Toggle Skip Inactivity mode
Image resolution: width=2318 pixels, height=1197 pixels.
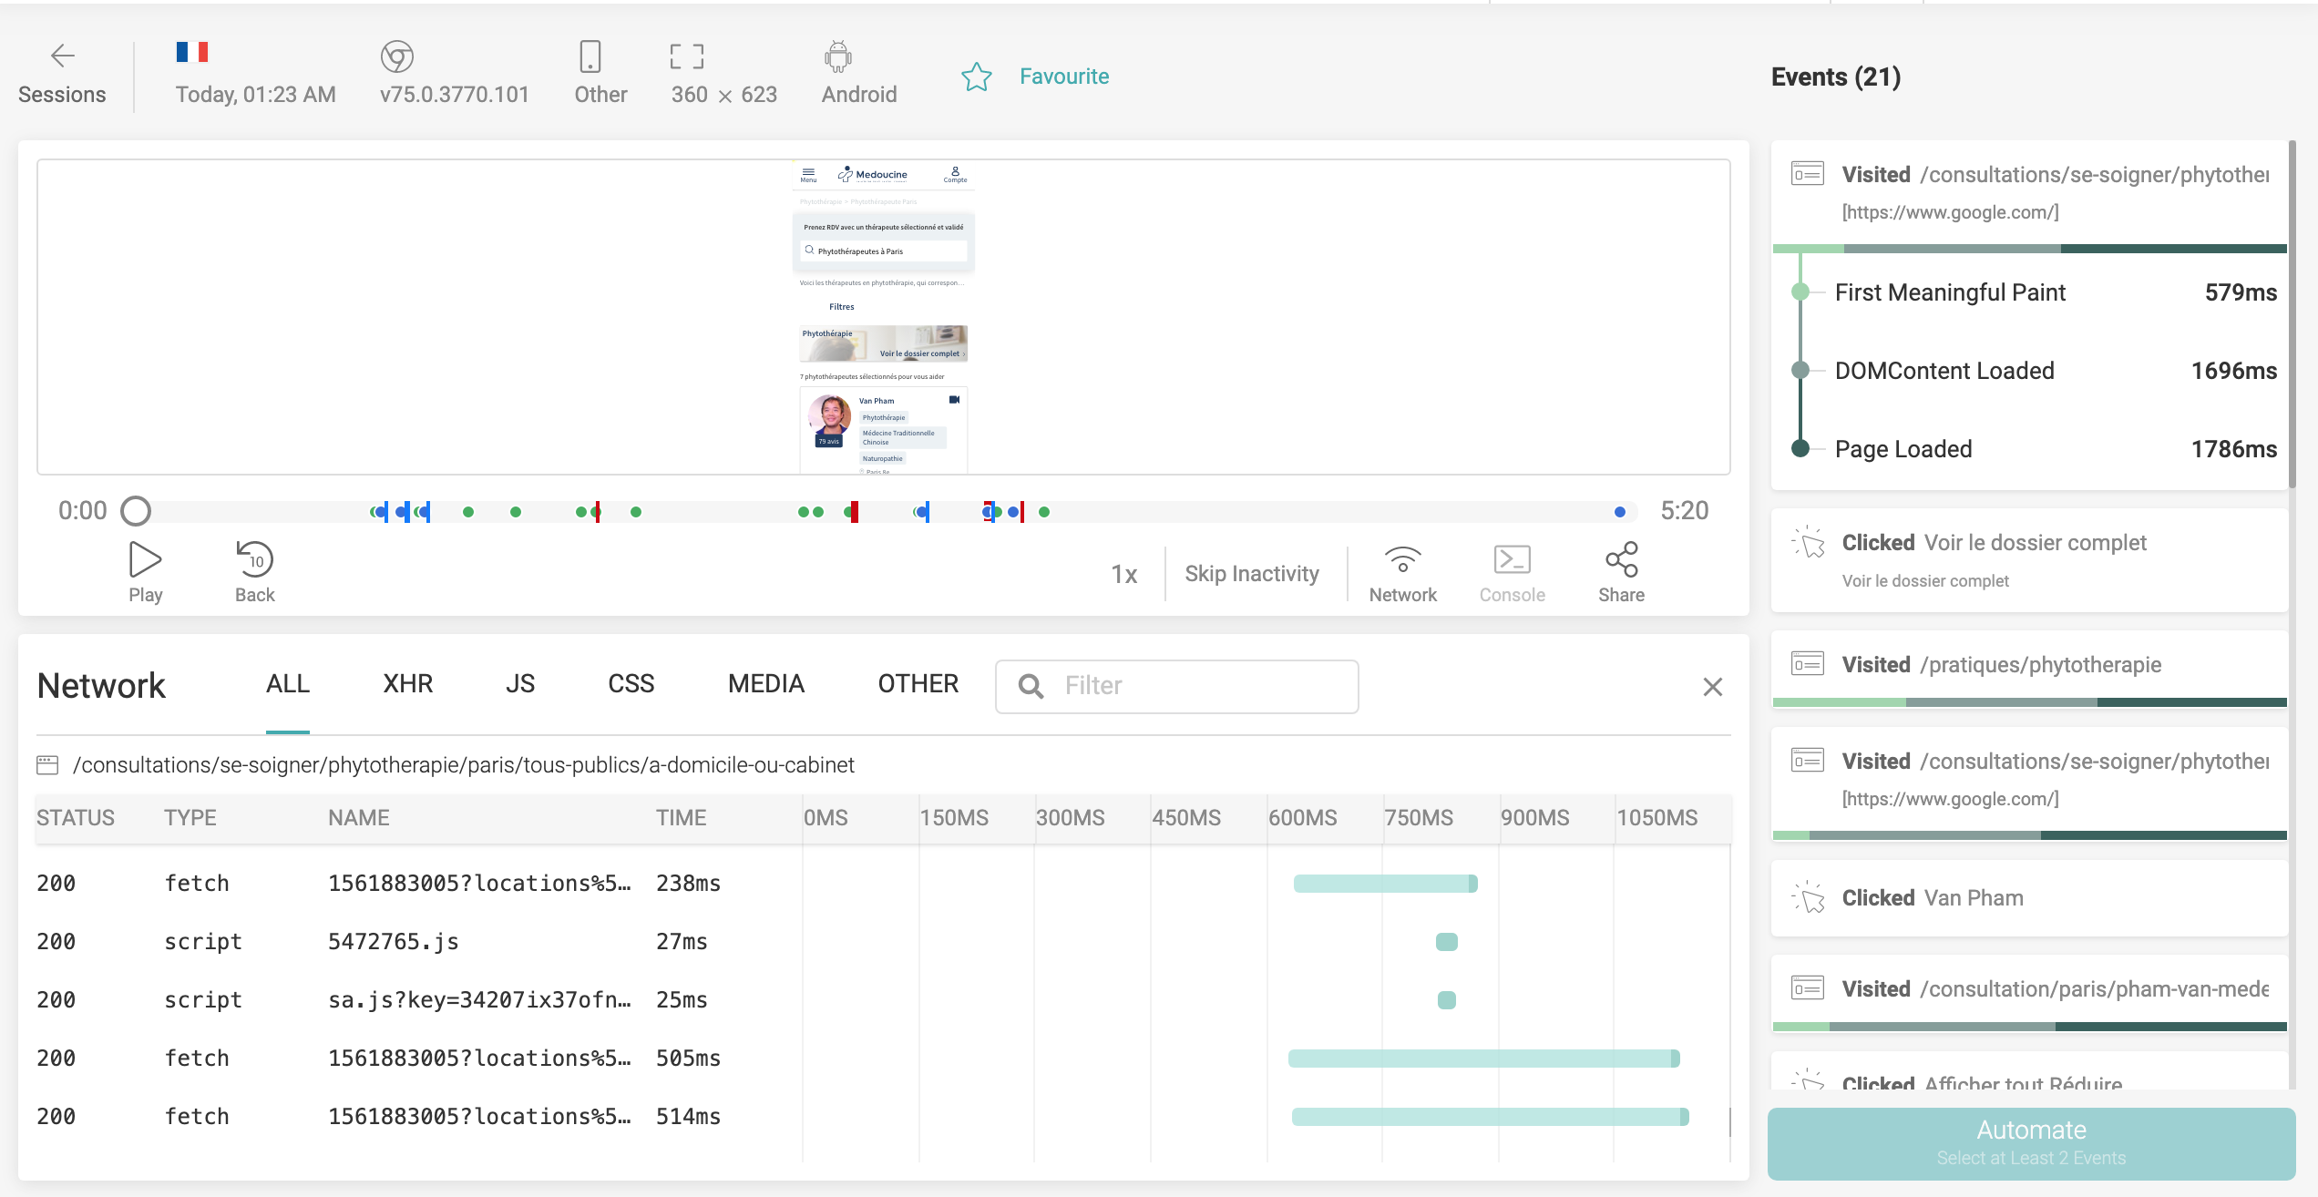pos(1252,572)
